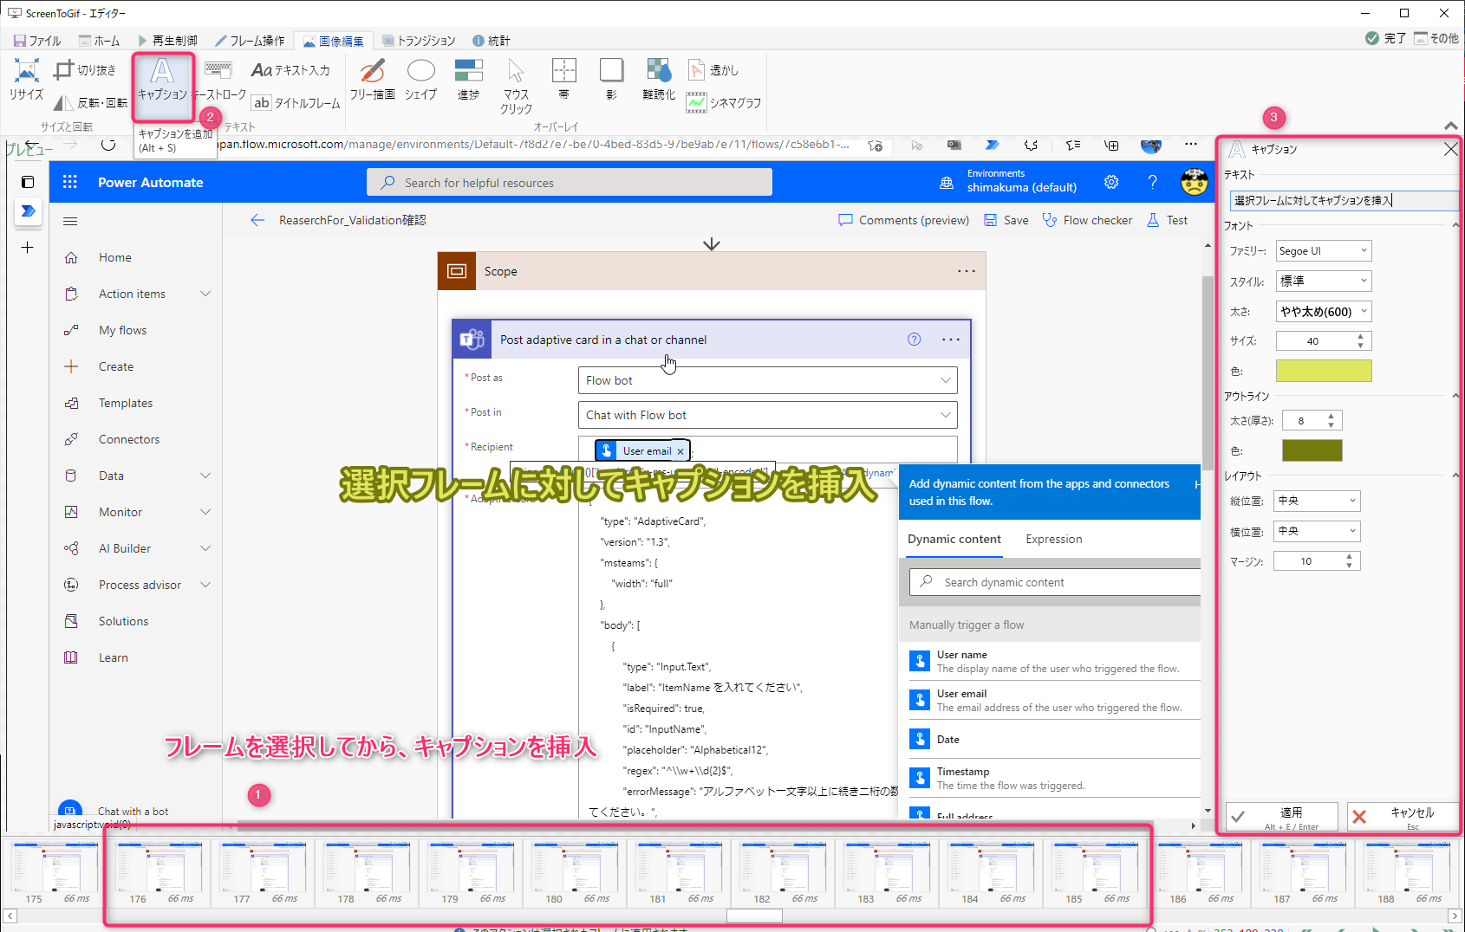Increase the font size stepper value
This screenshot has height=932, width=1465.
click(x=1360, y=336)
